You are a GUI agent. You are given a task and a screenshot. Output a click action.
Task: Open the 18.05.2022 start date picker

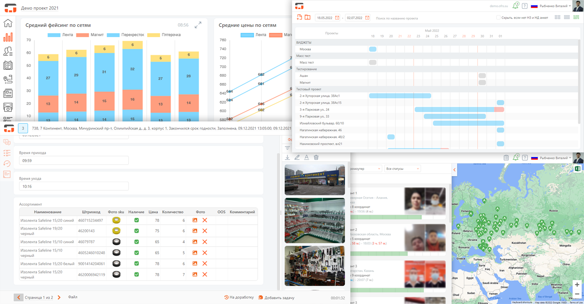[337, 18]
